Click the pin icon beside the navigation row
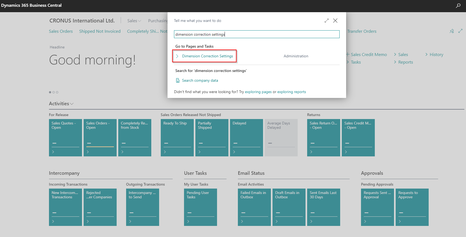The width and height of the screenshot is (466, 237). click(452, 31)
